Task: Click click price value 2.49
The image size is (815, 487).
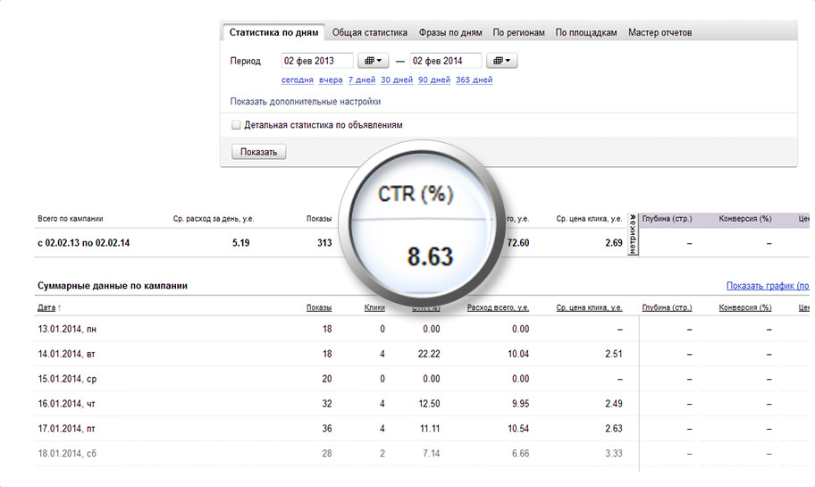Action: [614, 404]
